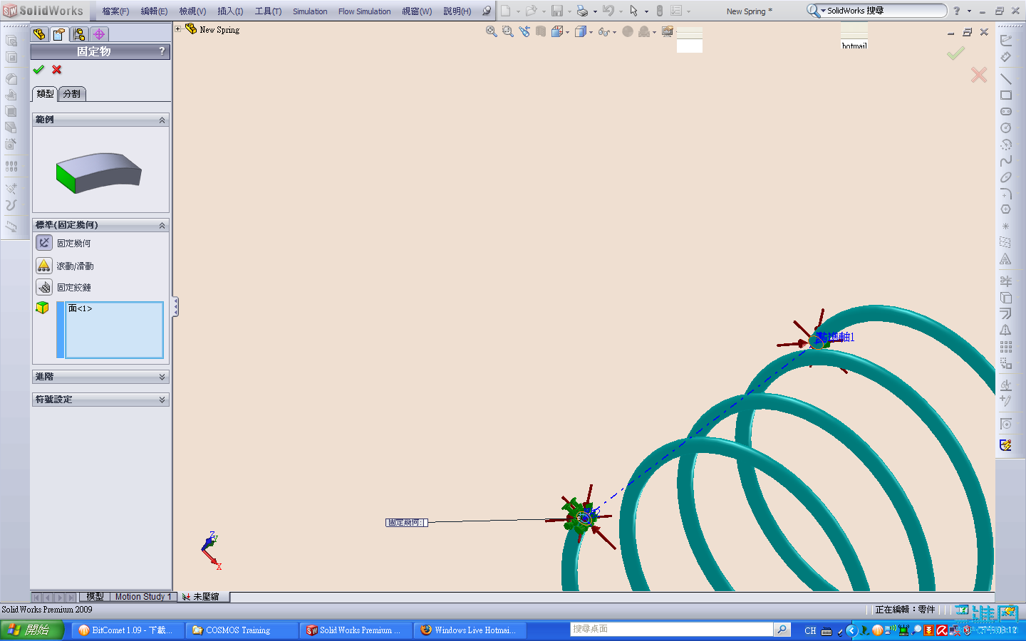Click the 固定幾何 callout label in viewport
The height and width of the screenshot is (641, 1026).
click(407, 523)
